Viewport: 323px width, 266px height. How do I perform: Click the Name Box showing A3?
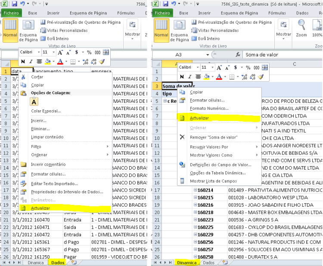tap(181, 55)
